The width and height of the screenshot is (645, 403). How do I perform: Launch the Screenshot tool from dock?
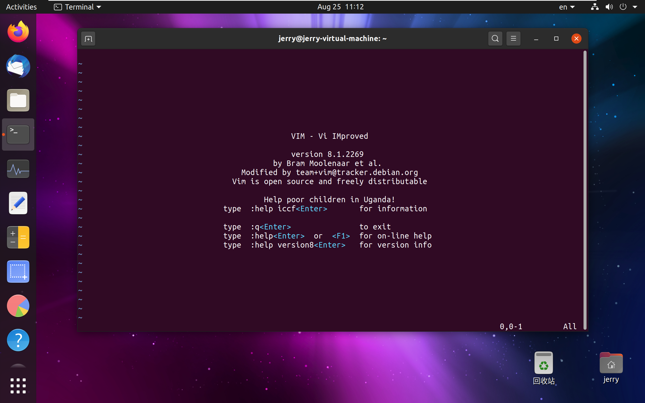click(x=18, y=271)
